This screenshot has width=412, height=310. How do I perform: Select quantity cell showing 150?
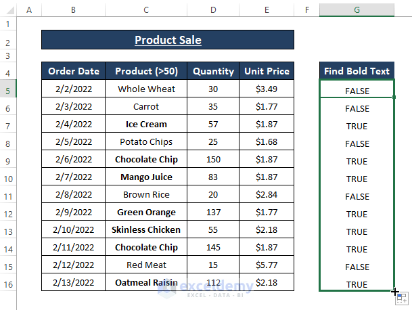pyautogui.click(x=213, y=160)
